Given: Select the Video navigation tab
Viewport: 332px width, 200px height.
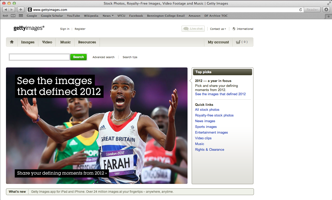Looking at the screenshot, I should point(47,42).
